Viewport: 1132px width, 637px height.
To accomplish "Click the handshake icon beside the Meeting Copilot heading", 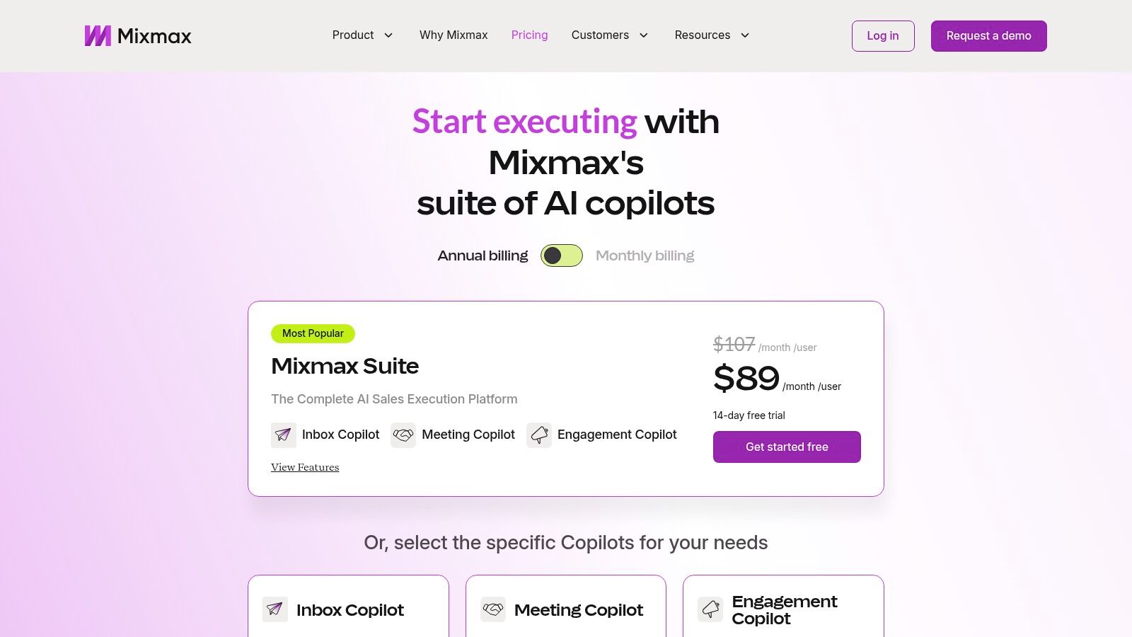I will pyautogui.click(x=493, y=609).
